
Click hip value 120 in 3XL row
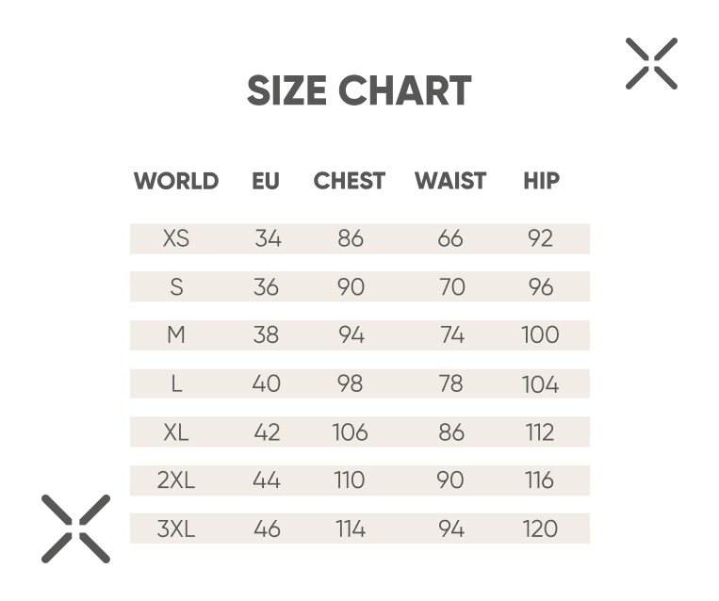pyautogui.click(x=540, y=528)
